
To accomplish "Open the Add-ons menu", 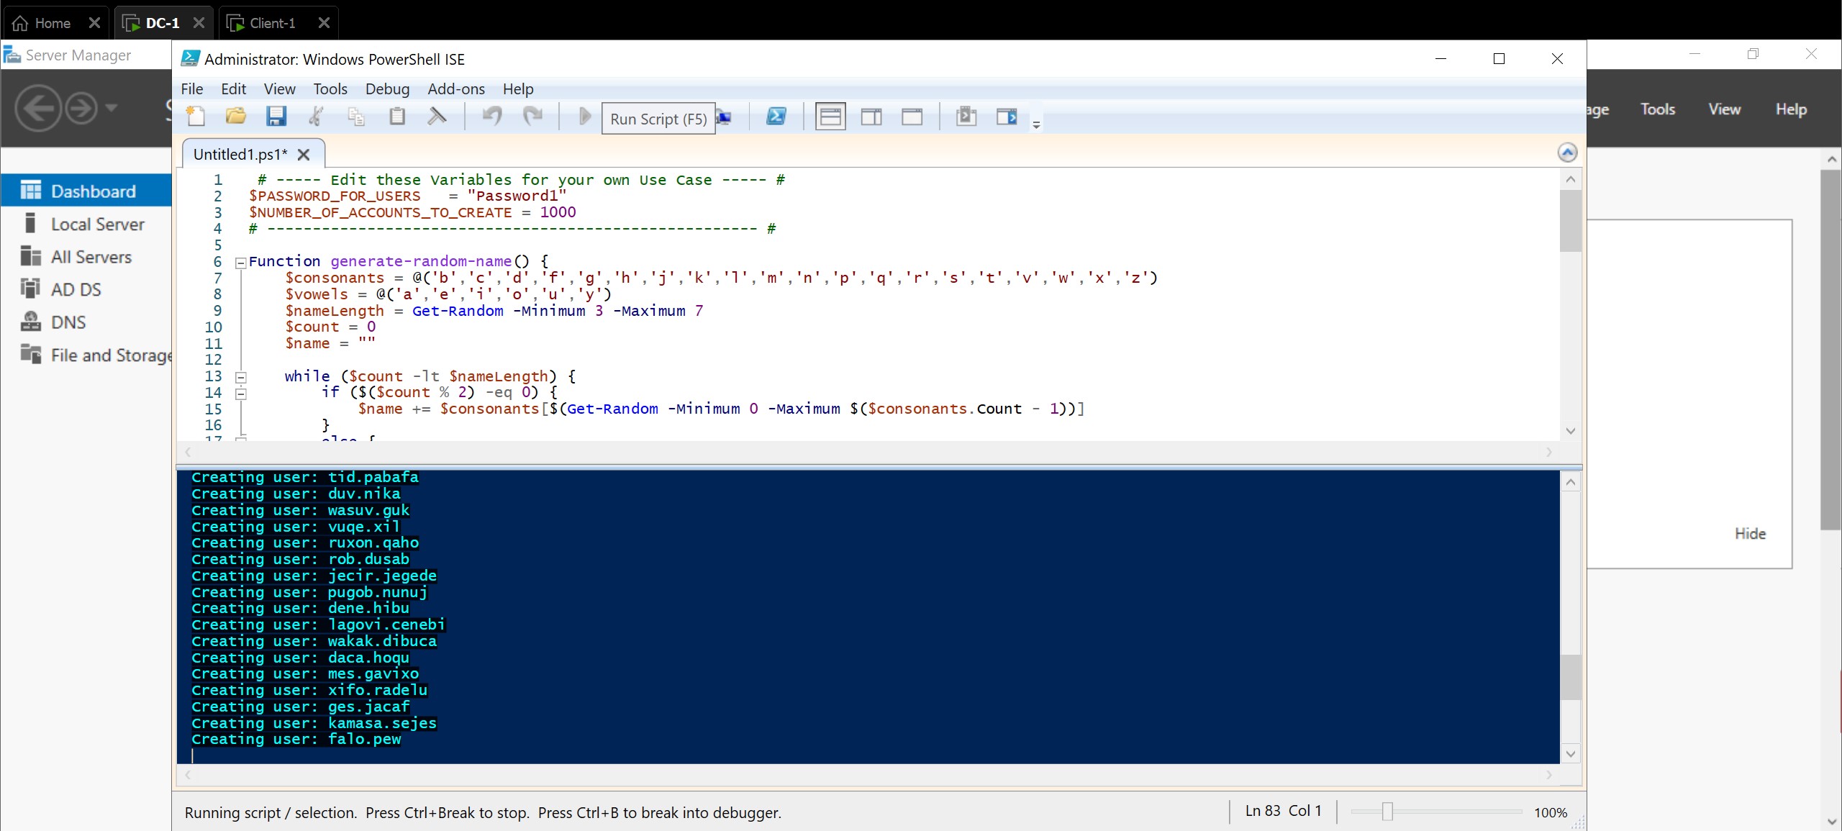I will (x=456, y=89).
